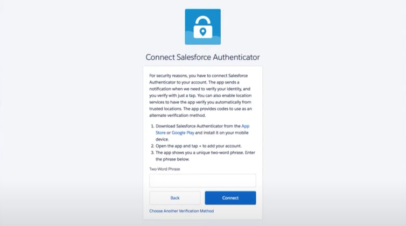Screen dimensions: 406x226
Task: Click the Connect Salesforce Authenticator heading
Action: coord(202,57)
